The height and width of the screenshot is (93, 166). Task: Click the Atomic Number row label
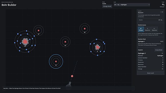point(143,58)
